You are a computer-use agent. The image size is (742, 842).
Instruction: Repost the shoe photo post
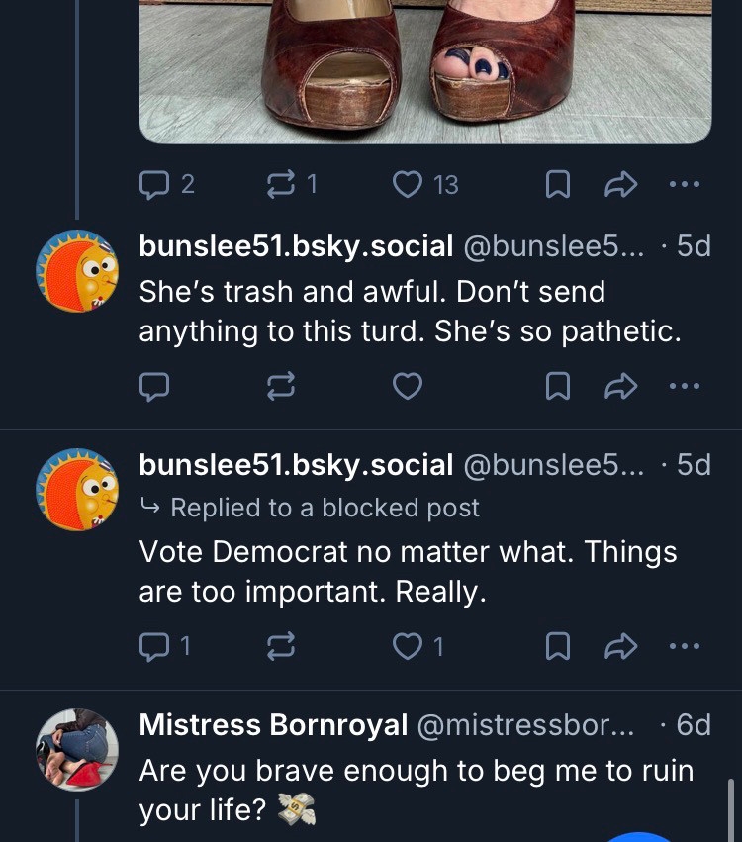[283, 184]
